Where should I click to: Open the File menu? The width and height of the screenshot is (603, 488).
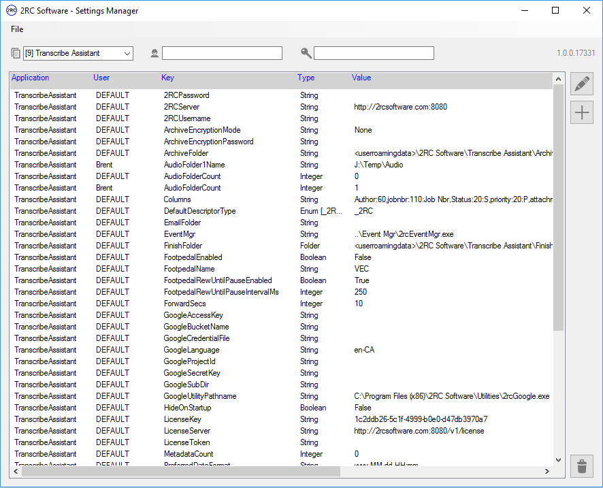pyautogui.click(x=17, y=29)
